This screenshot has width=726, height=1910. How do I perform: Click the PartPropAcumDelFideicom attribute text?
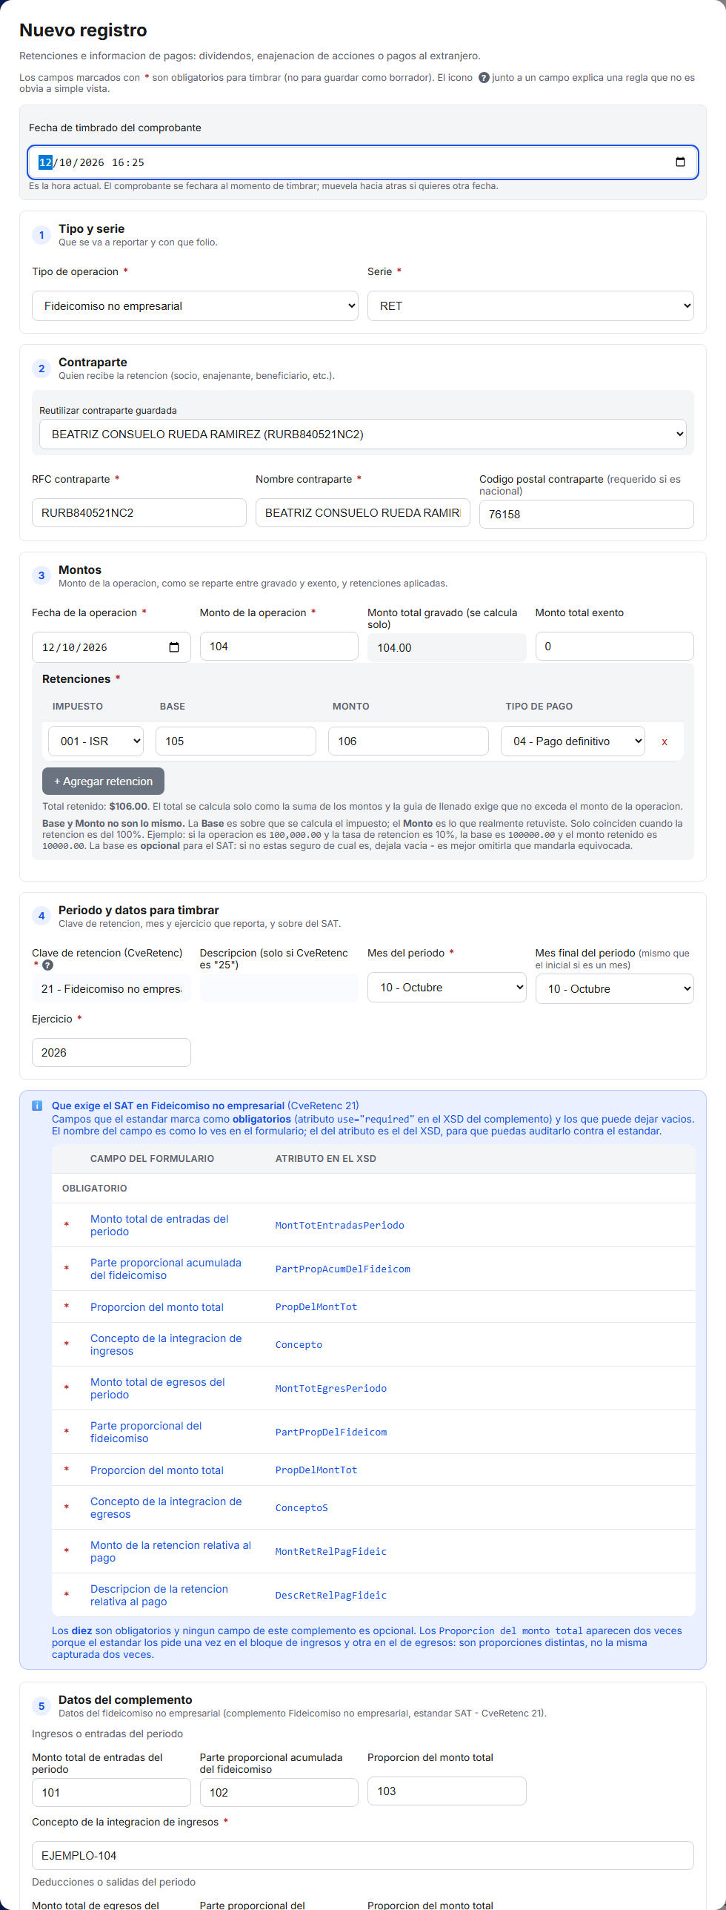(343, 1269)
